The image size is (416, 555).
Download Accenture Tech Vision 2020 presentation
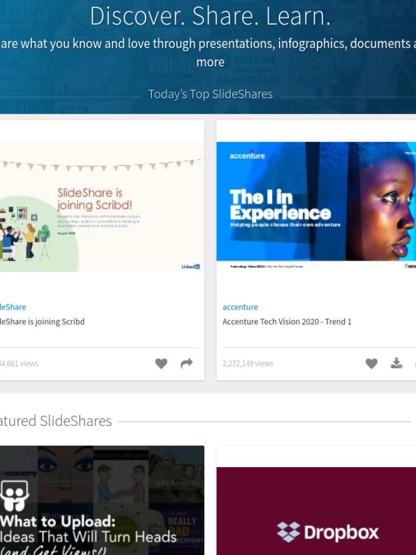[x=396, y=363]
